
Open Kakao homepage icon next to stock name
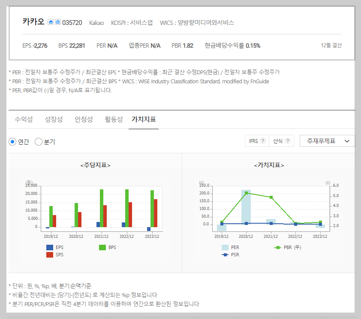[x=51, y=22]
